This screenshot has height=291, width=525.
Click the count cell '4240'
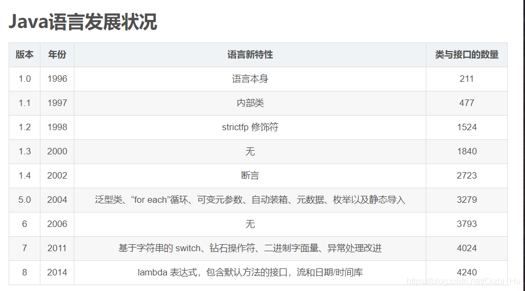[x=467, y=273]
